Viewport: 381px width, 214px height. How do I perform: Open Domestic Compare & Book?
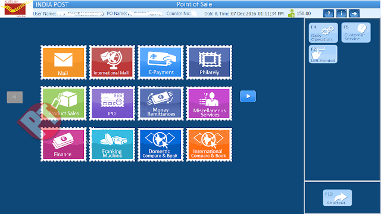(161, 144)
